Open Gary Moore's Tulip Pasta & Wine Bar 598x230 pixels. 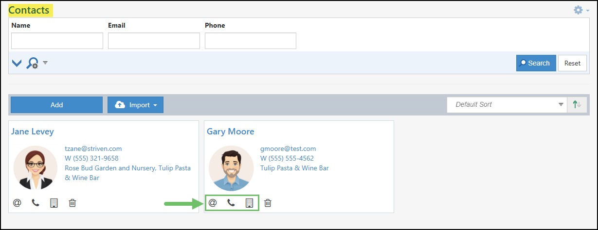coord(294,168)
